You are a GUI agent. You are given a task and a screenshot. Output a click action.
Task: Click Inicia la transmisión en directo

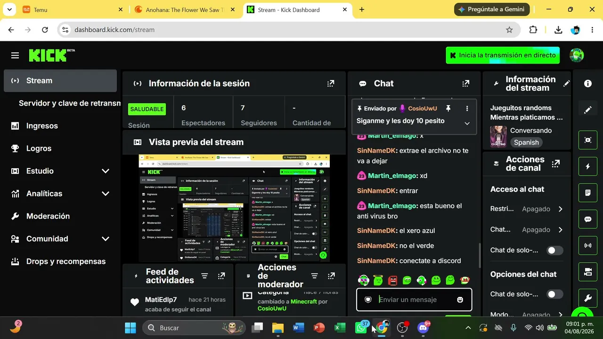coord(503,55)
